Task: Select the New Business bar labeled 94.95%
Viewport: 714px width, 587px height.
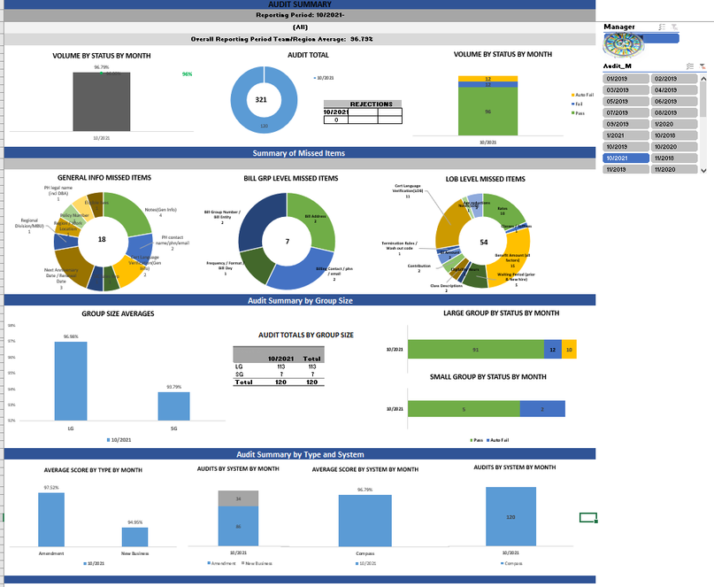Action: pos(134,537)
